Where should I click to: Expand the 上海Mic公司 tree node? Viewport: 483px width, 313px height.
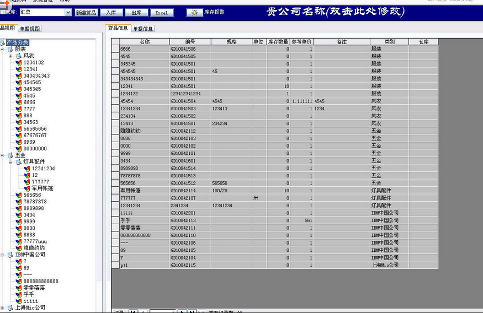2,307
